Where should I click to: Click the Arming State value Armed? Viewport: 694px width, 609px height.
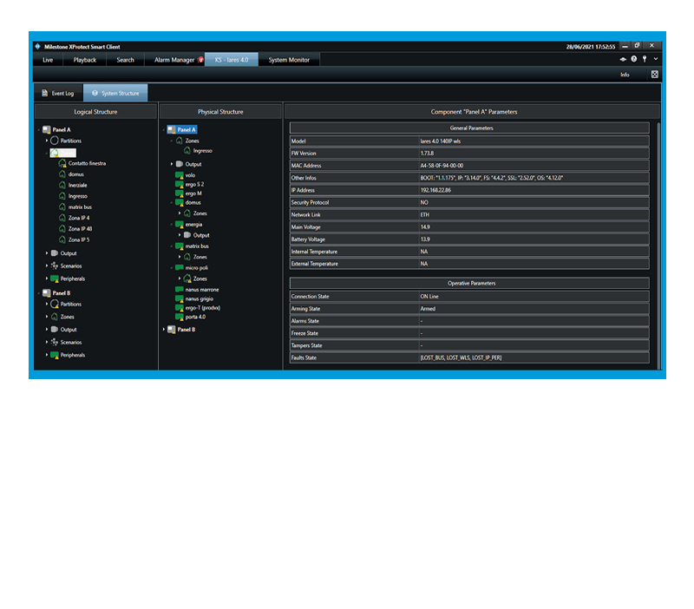(x=428, y=309)
